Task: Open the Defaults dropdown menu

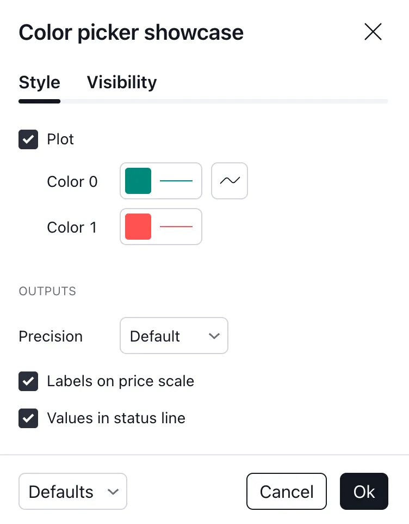Action: coord(72,492)
